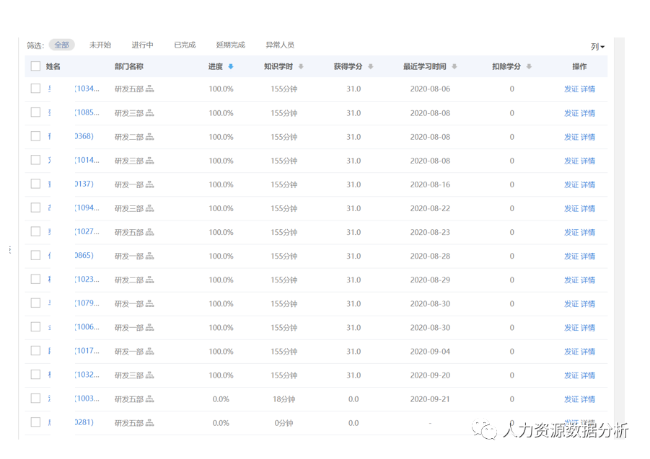Check the box for row 1032
The height and width of the screenshot is (459, 650).
(35, 375)
